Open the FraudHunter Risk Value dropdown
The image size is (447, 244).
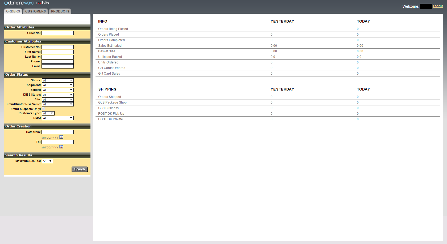57,104
